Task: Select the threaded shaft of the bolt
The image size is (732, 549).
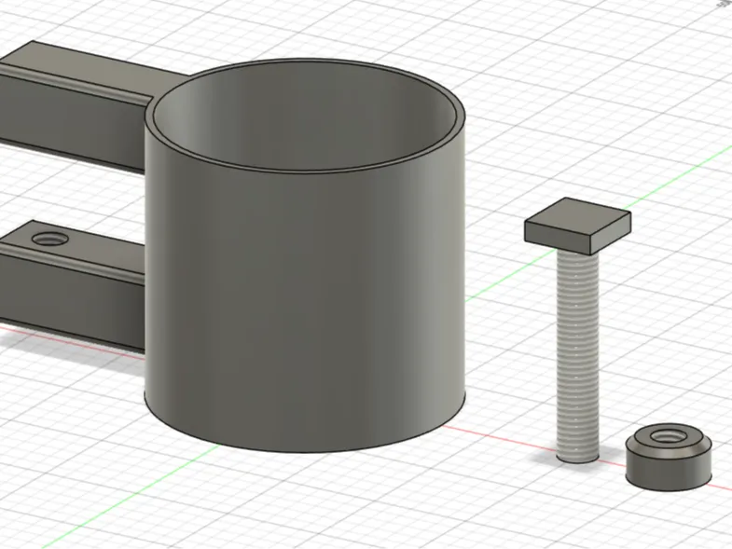Action: [577, 357]
